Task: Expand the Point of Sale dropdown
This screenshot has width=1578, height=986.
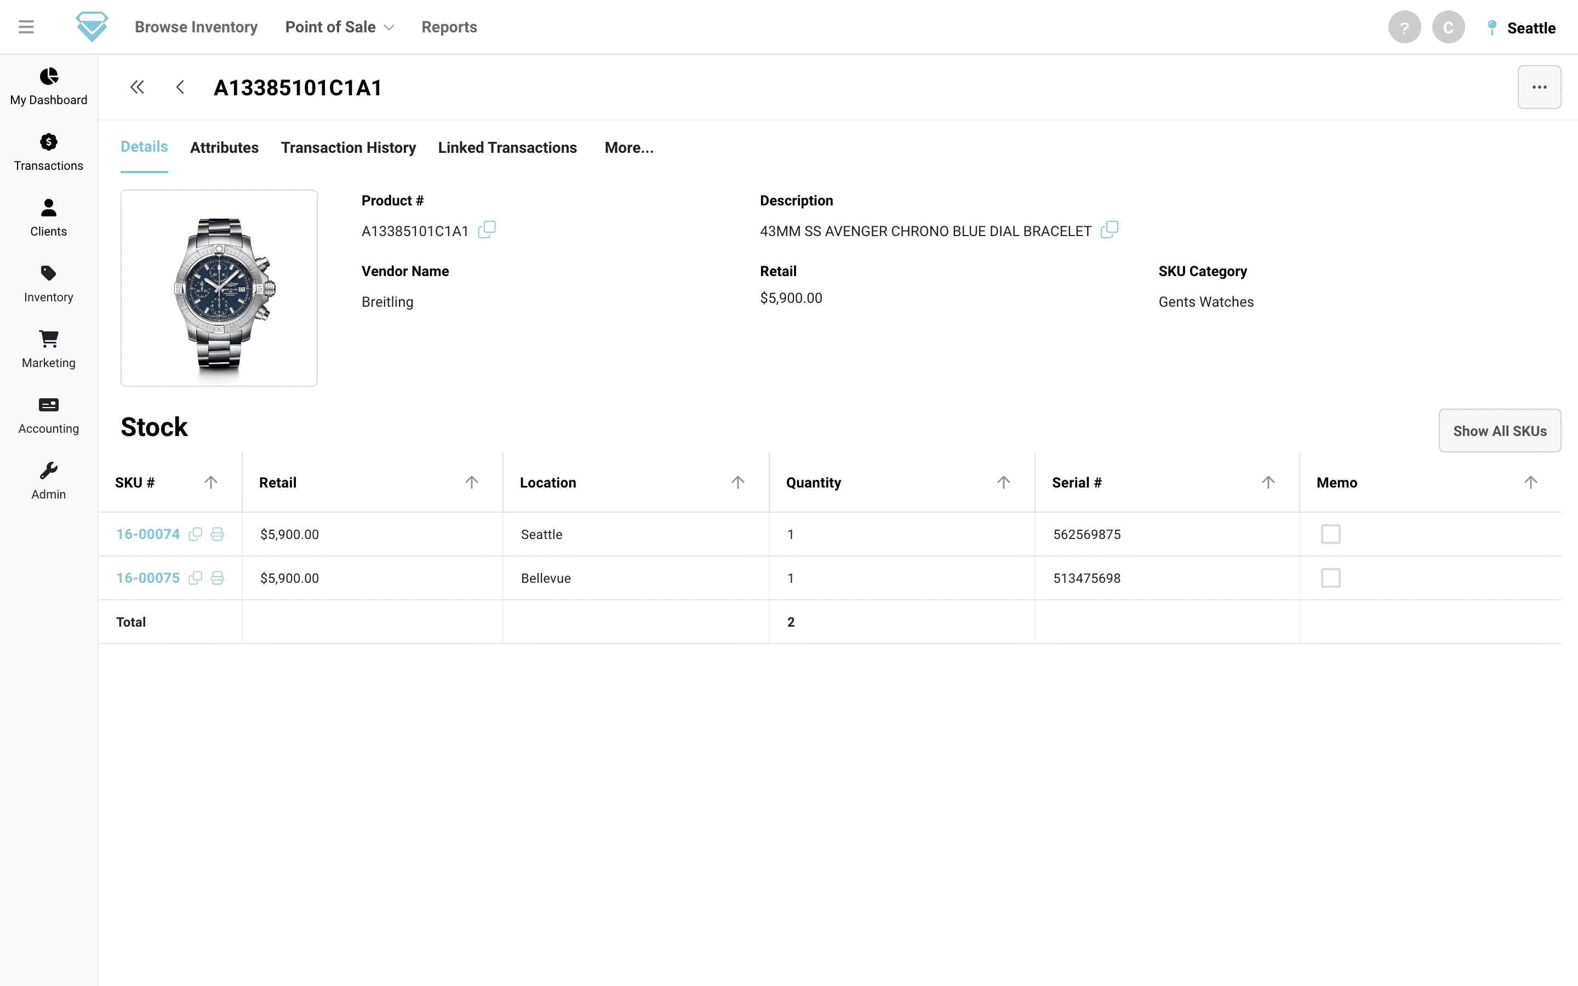Action: coord(339,27)
